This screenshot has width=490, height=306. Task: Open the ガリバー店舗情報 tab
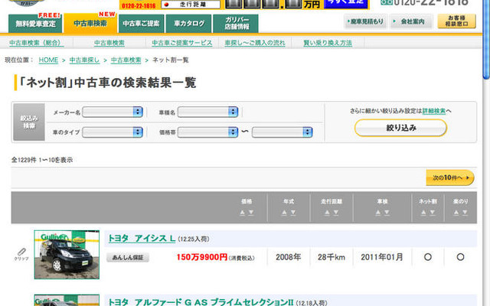tap(236, 24)
